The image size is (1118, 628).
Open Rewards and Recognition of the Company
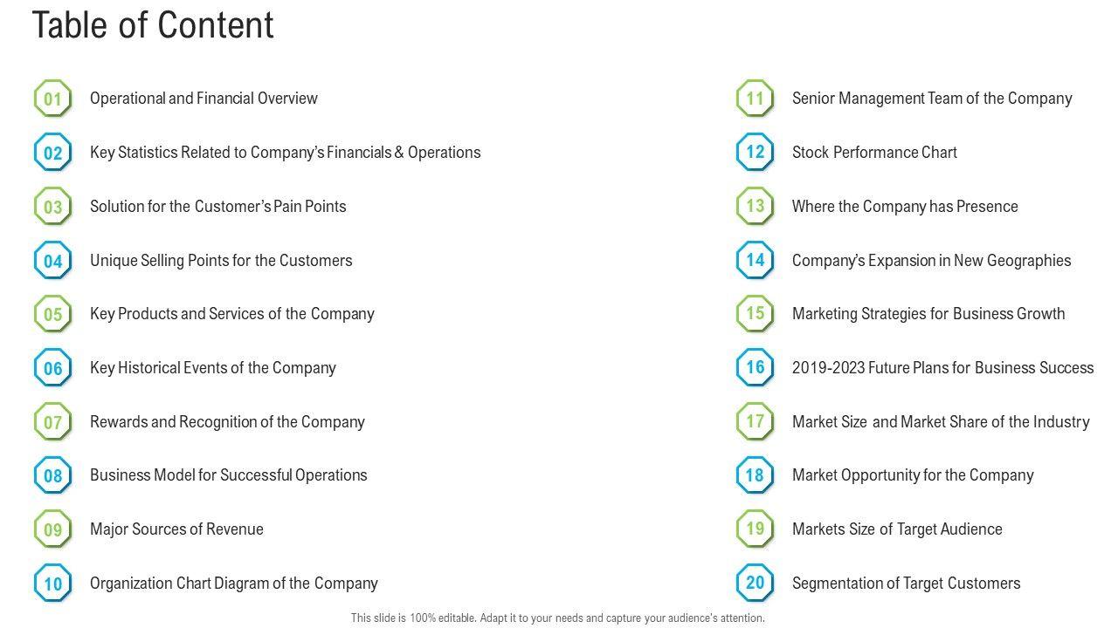point(227,422)
